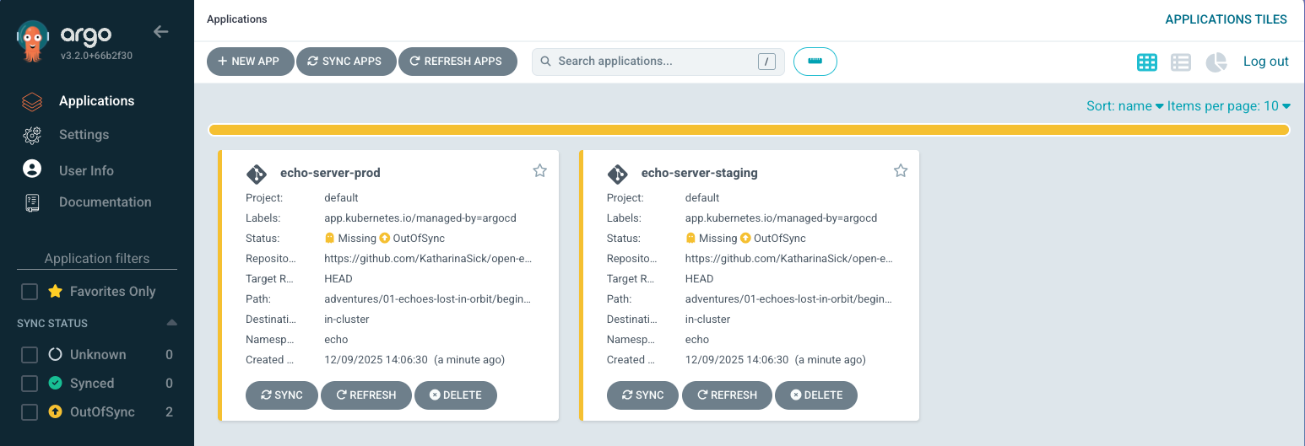1305x446 pixels.
Task: Click the green Synced check icon
Action: [55, 384]
